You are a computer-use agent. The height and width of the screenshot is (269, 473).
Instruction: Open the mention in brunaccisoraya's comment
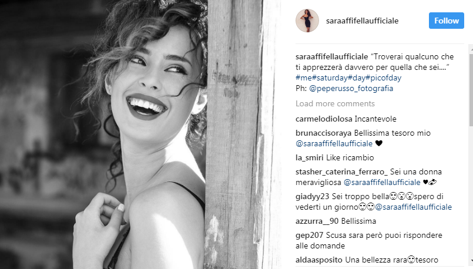334,143
